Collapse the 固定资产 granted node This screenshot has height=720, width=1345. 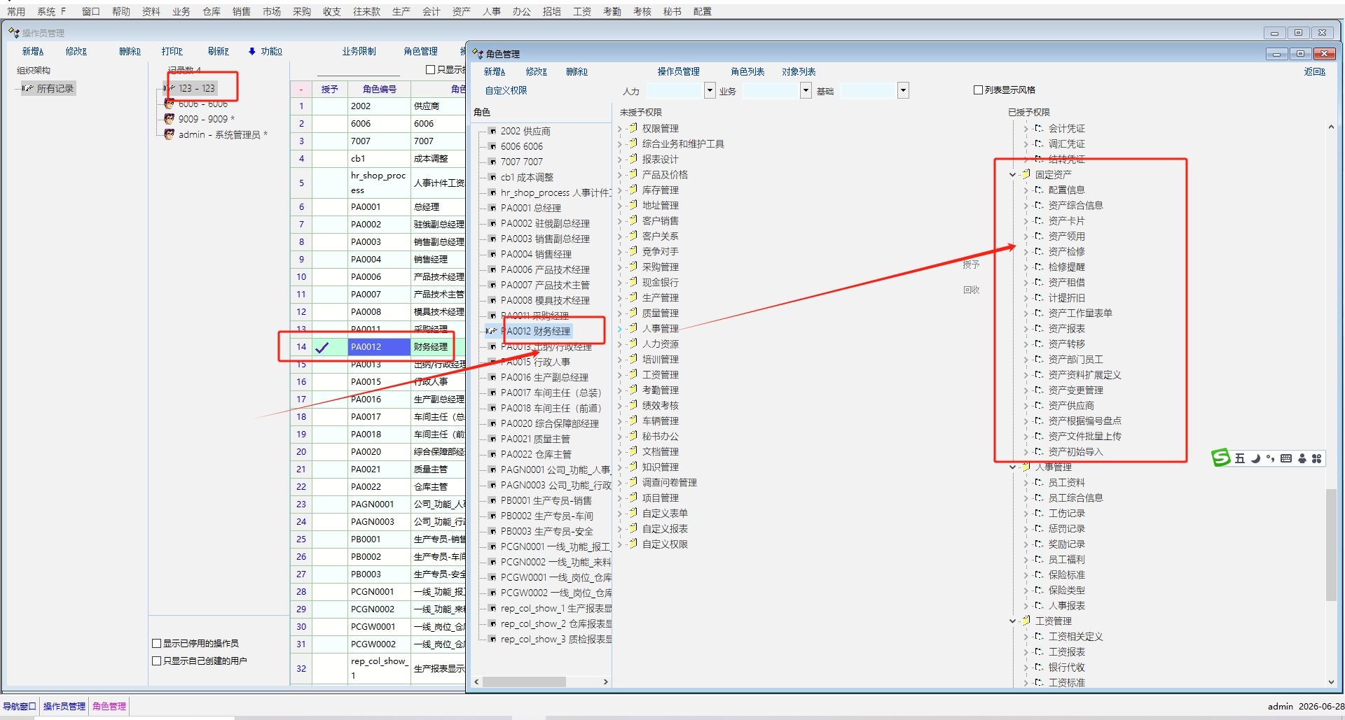[1012, 174]
